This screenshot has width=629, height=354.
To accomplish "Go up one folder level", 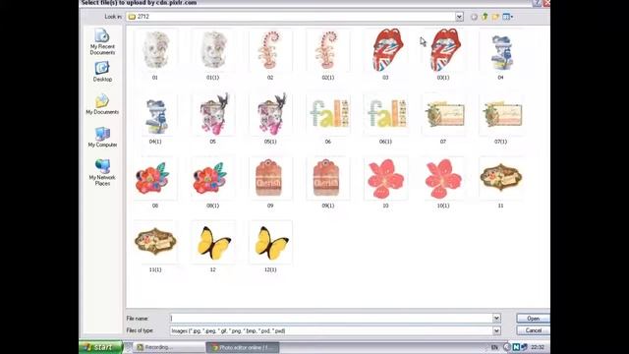I will (x=485, y=17).
